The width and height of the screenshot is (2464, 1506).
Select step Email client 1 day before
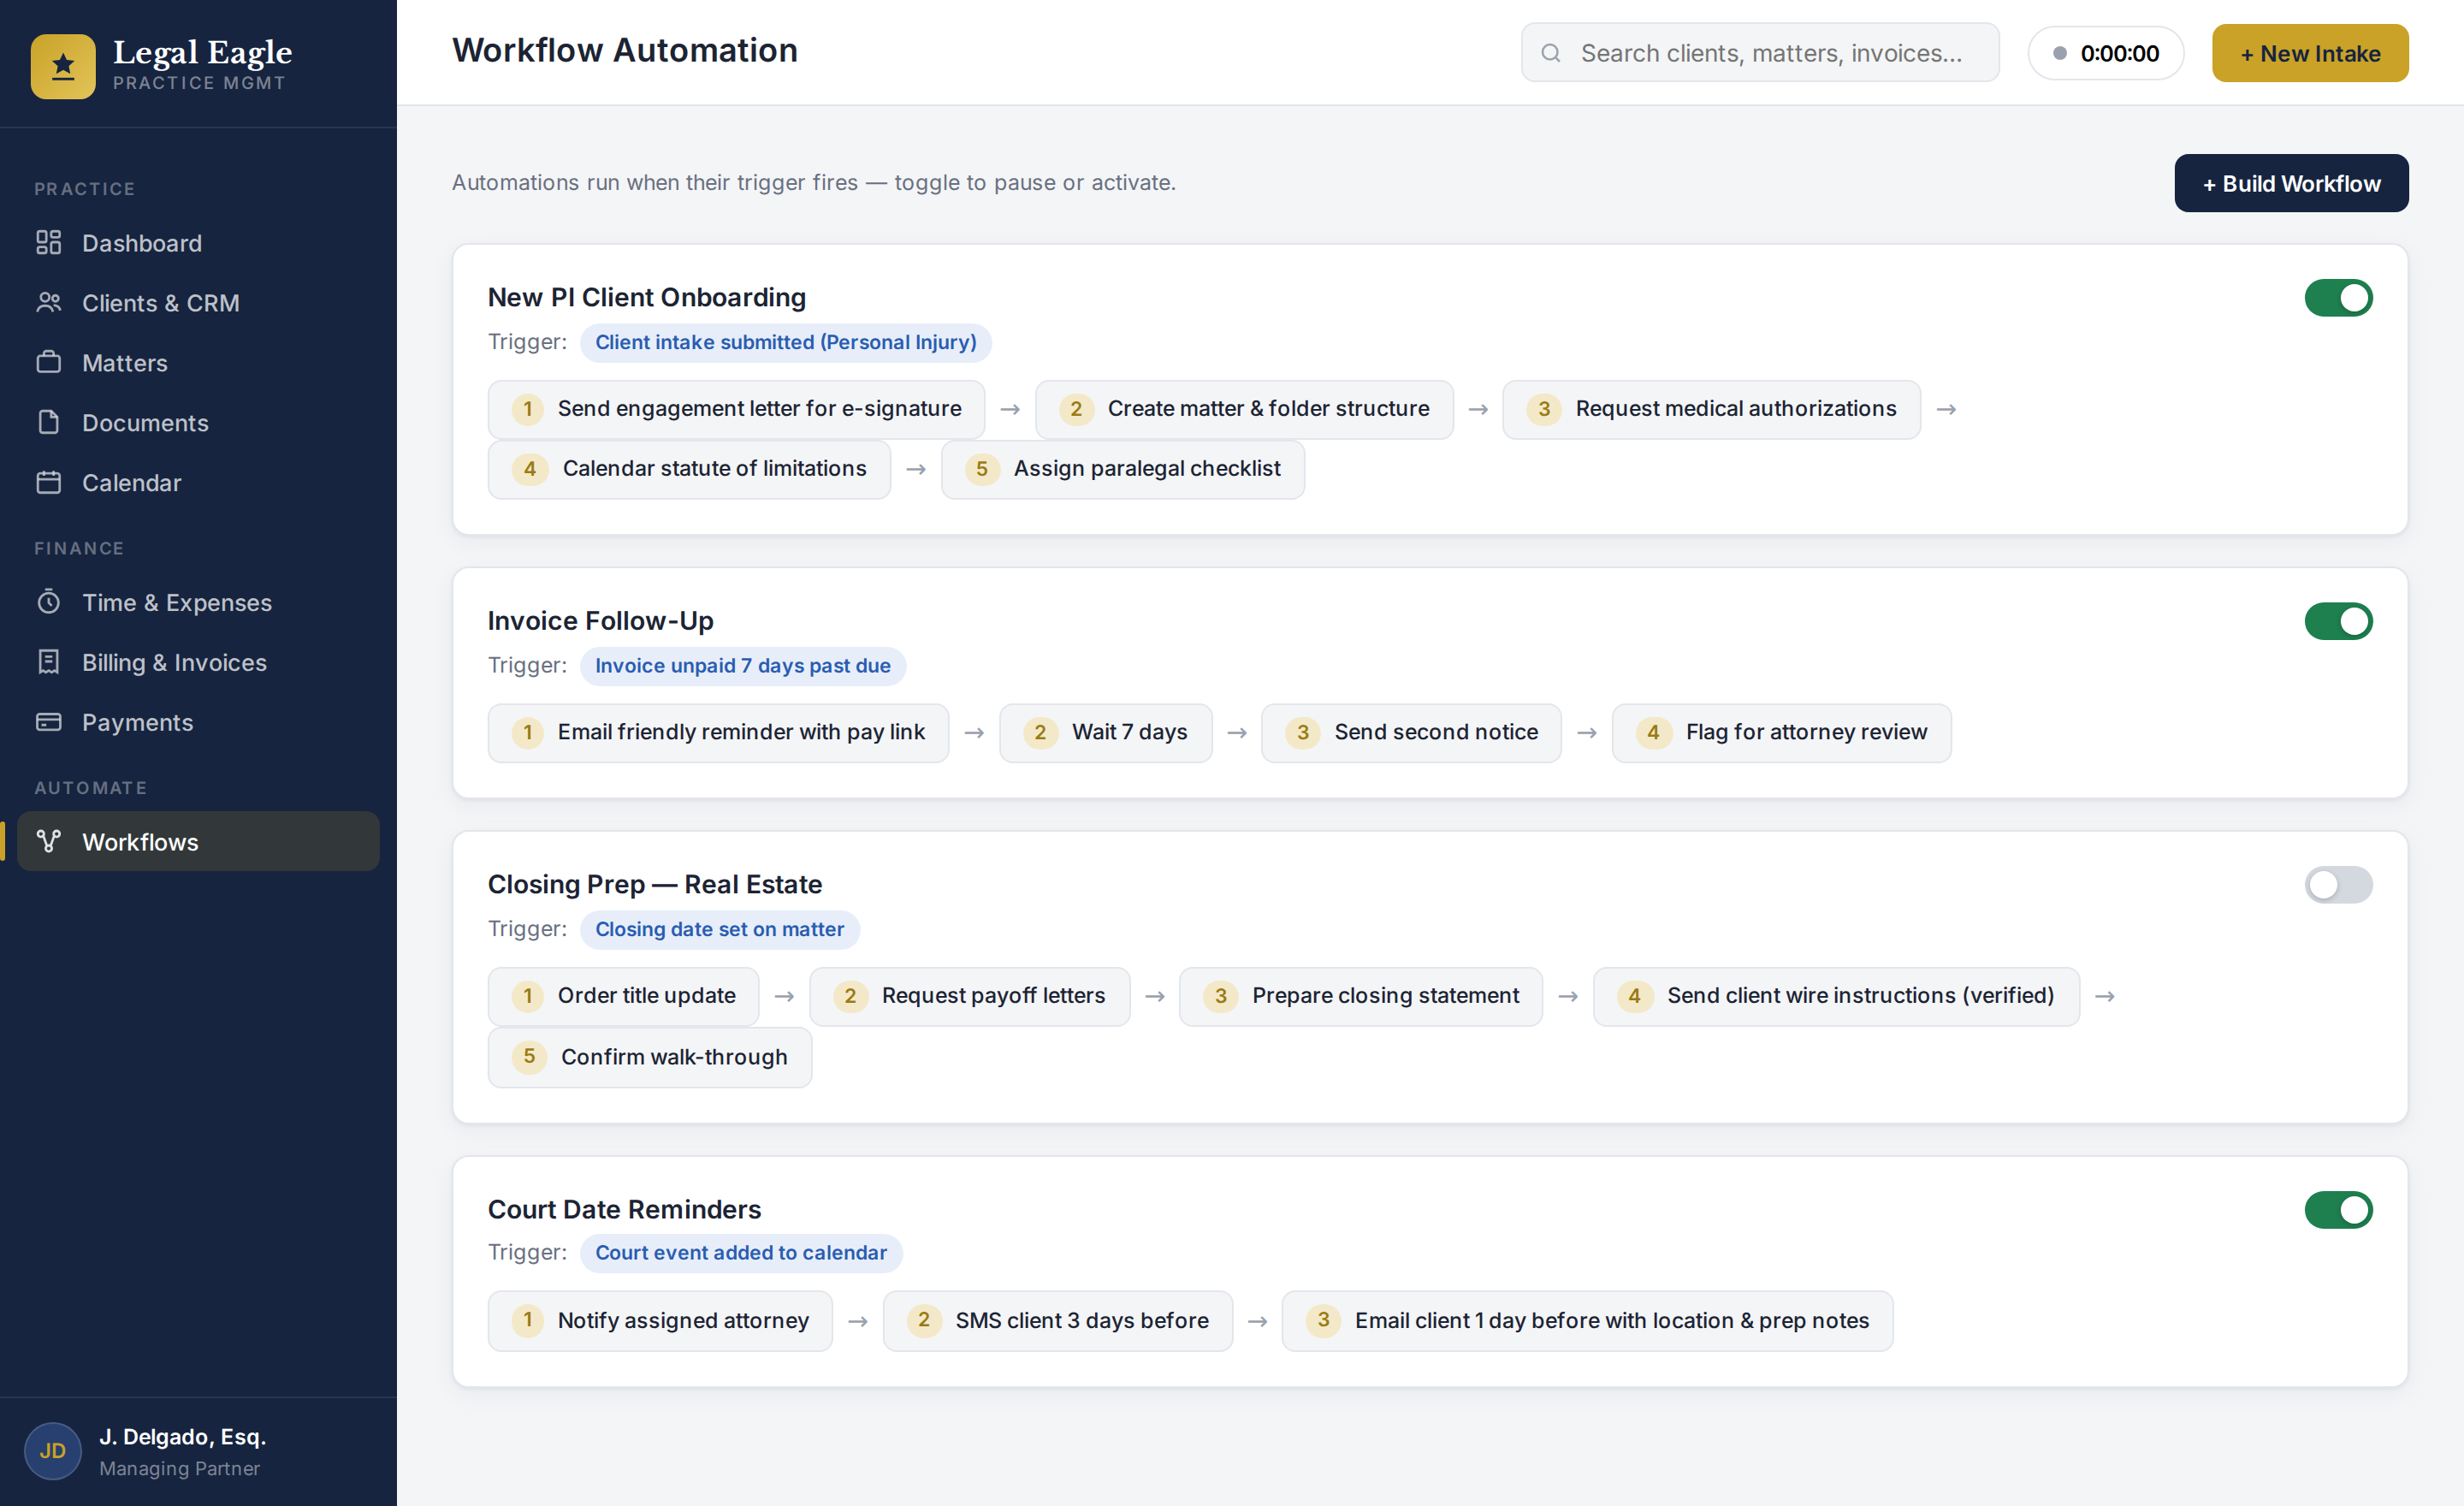1587,1321
